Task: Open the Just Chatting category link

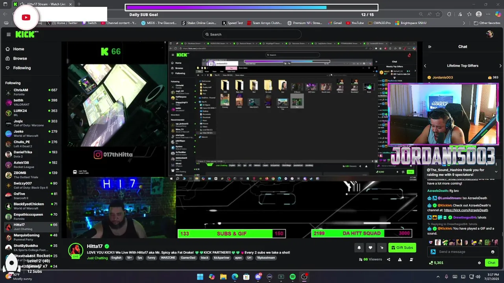Action: (x=97, y=258)
